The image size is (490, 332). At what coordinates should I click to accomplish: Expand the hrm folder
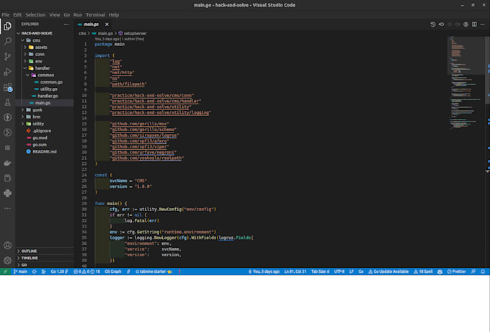click(x=22, y=117)
